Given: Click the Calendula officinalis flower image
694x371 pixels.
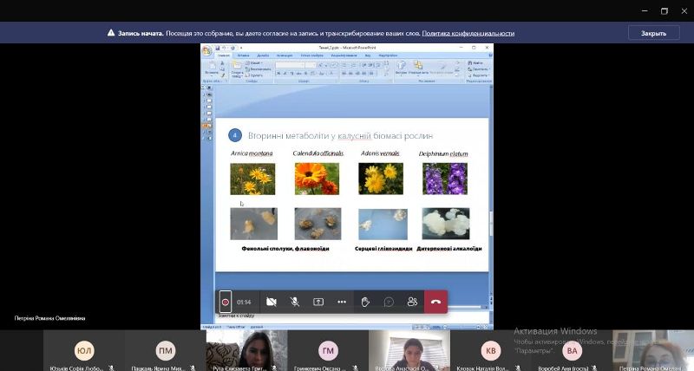Looking at the screenshot, I should coord(317,179).
